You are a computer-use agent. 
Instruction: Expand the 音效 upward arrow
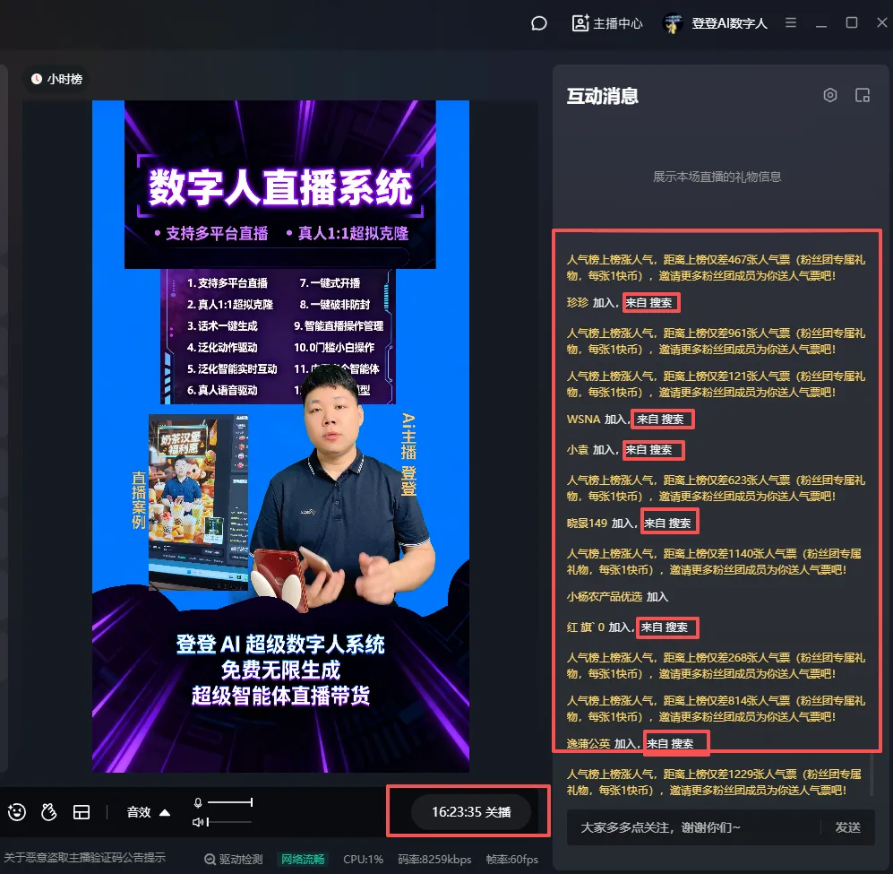click(165, 812)
